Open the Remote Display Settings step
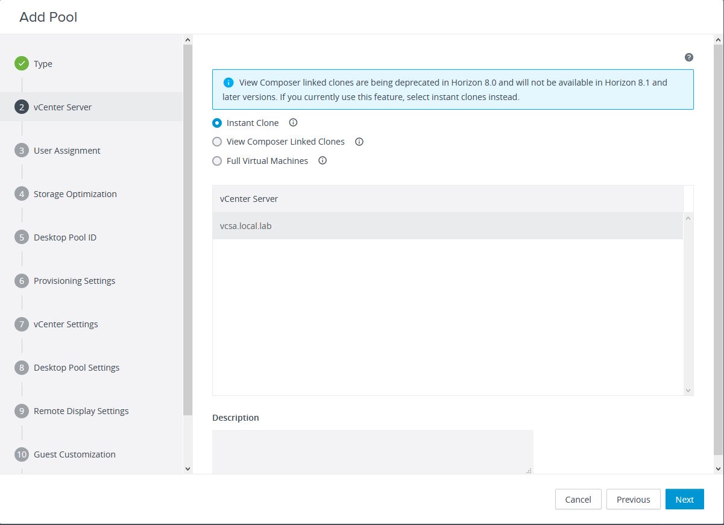Screen dimensions: 724x525 [x=81, y=411]
